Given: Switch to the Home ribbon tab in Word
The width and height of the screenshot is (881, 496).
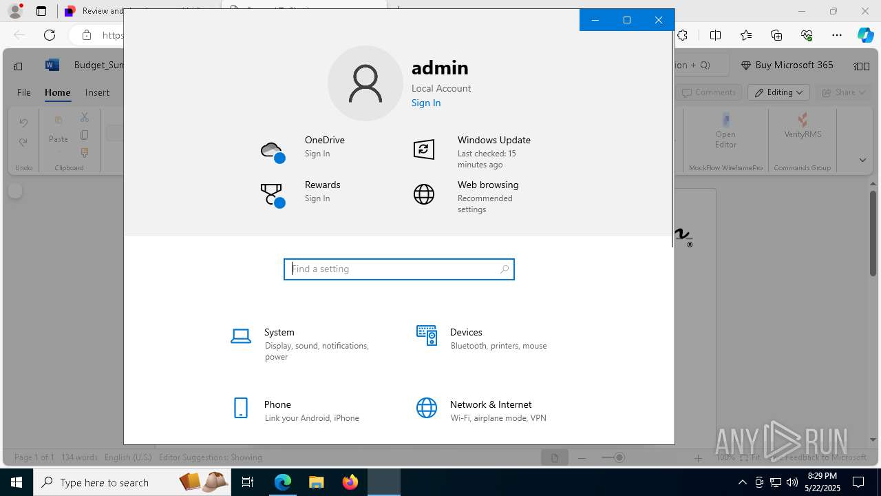Looking at the screenshot, I should [58, 92].
